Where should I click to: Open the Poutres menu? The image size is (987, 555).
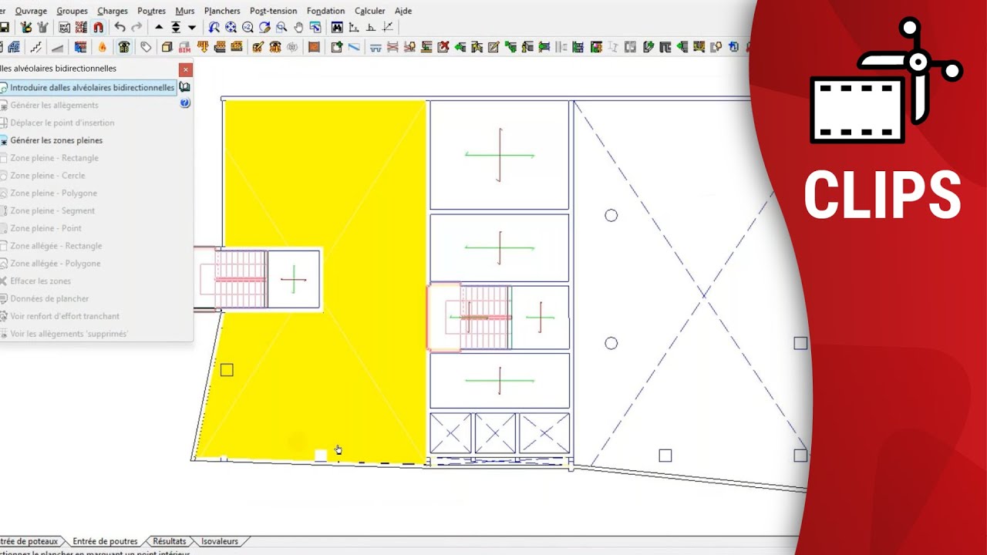[151, 11]
